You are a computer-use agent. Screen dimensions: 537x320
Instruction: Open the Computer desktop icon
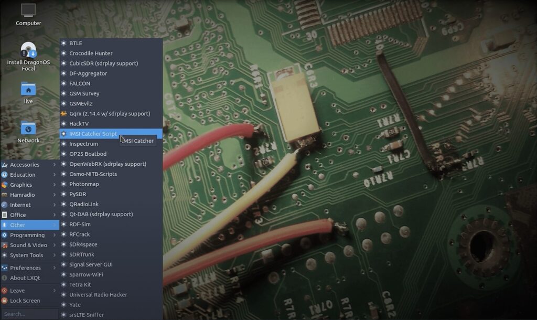tap(28, 10)
